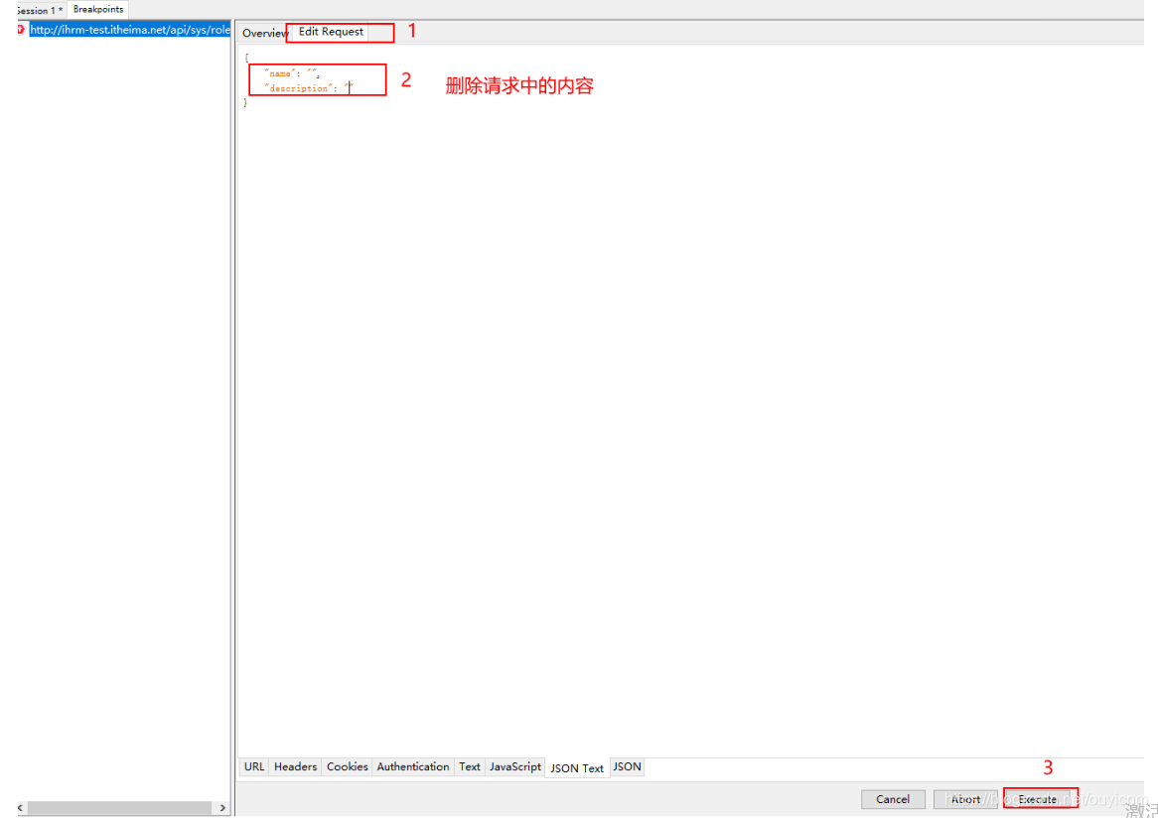
Task: Open the Headers bottom tab
Action: pyautogui.click(x=295, y=766)
